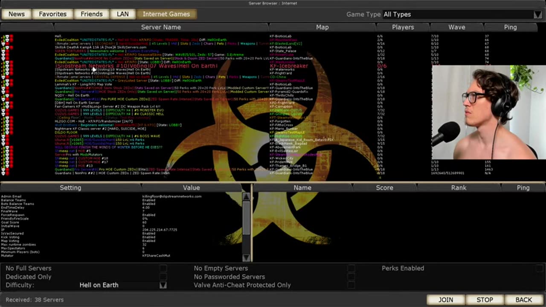The image size is (546, 307).
Task: Select '[DBH] Hell On Earth Server' row
Action: coord(77,103)
